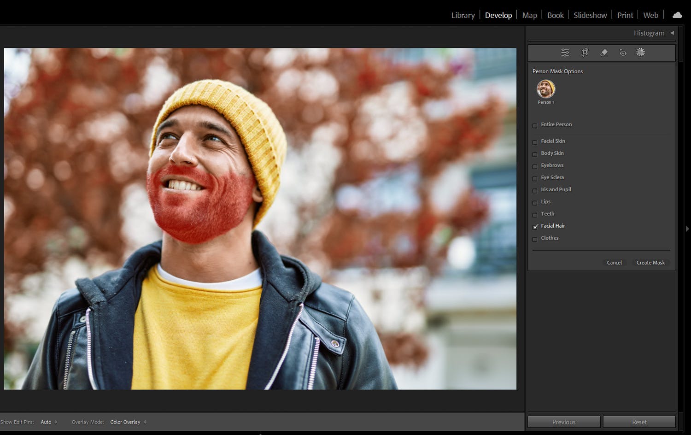The image size is (691, 435).
Task: Select the Crop Overlay tool
Action: pyautogui.click(x=585, y=52)
